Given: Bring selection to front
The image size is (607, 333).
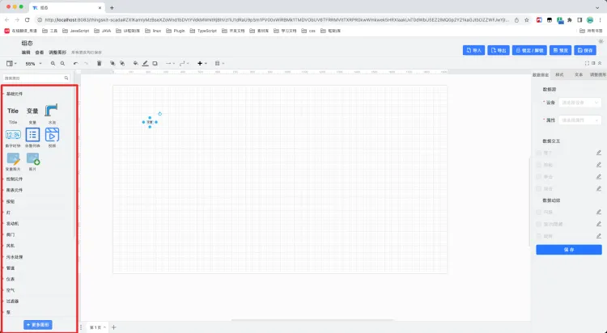Looking at the screenshot, I should click(112, 63).
